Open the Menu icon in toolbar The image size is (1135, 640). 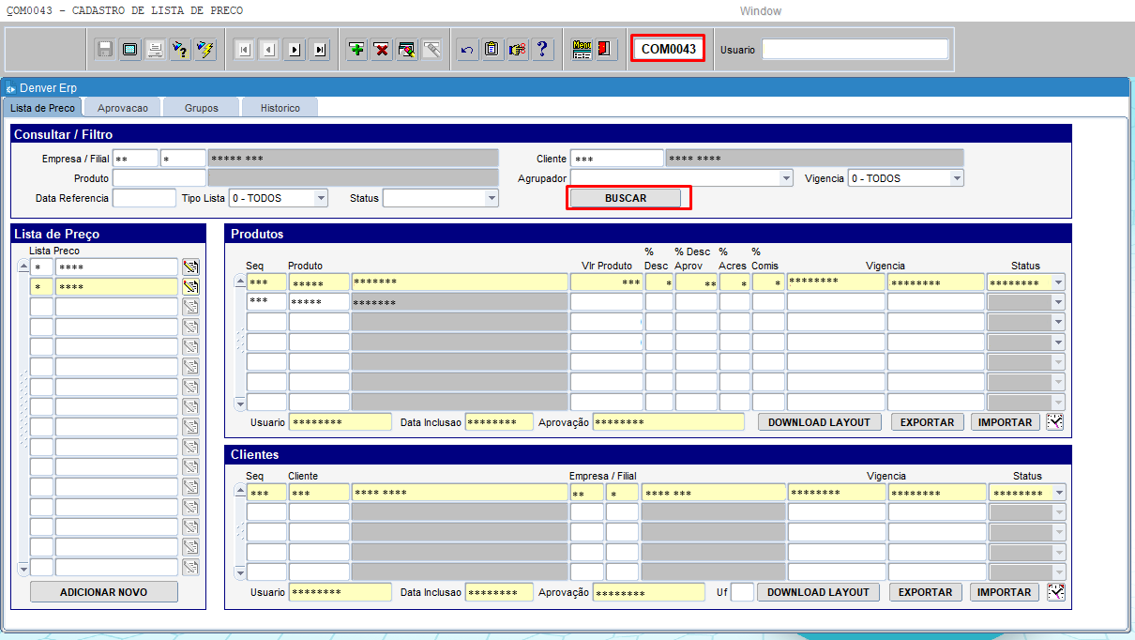[x=582, y=50]
